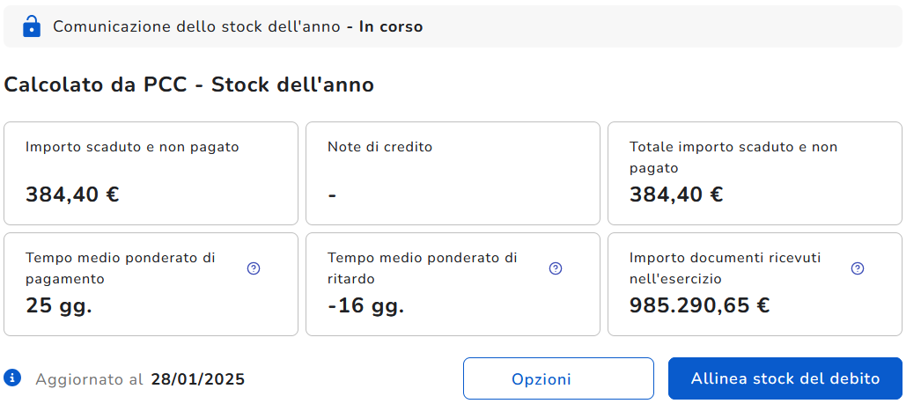This screenshot has height=411, width=921.
Task: Click the info icon beside Aggiornato al
Action: pyautogui.click(x=12, y=378)
